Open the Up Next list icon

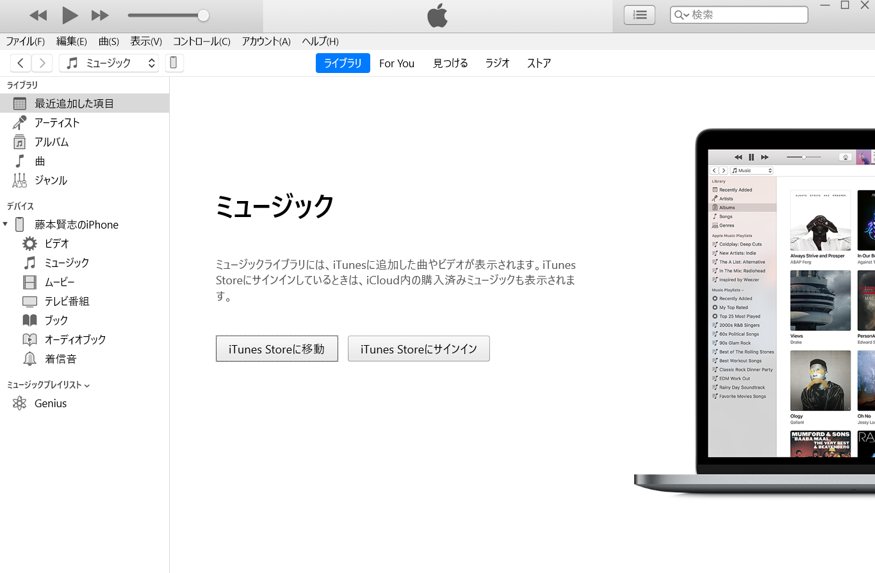pyautogui.click(x=639, y=15)
